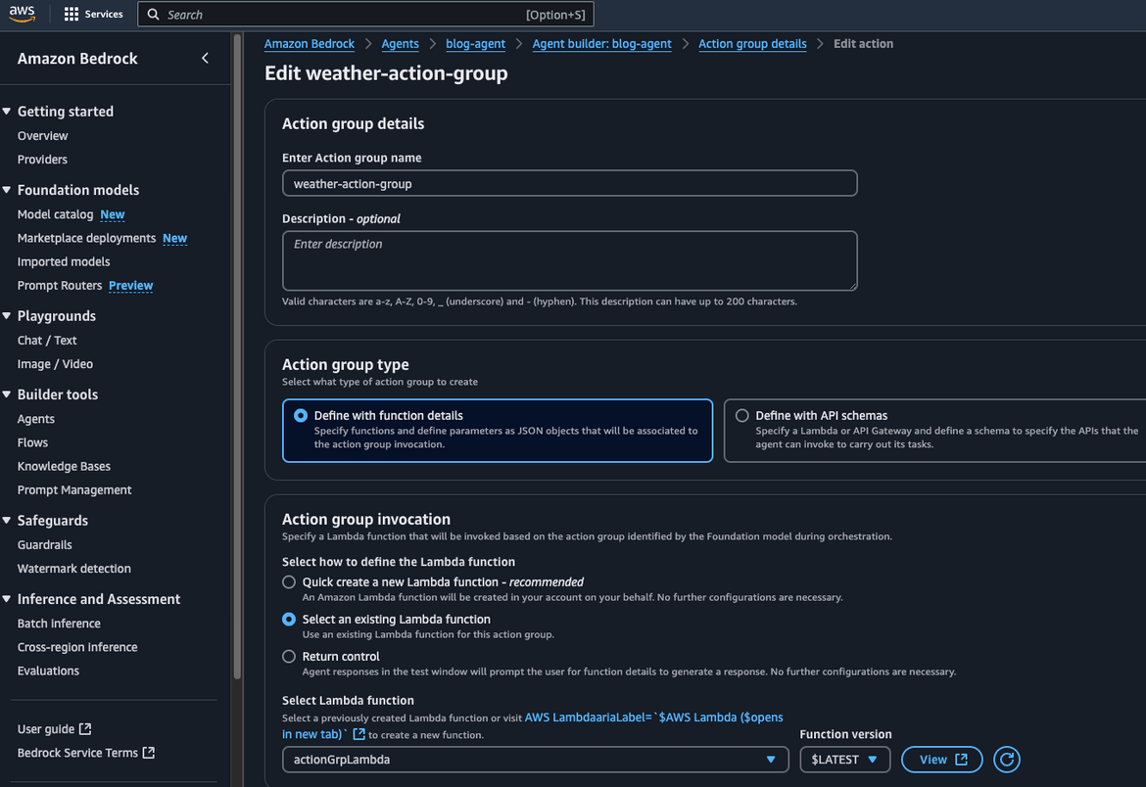The width and height of the screenshot is (1146, 787).
Task: Click the Agent builder: blog-agent breadcrumb
Action: 601,44
